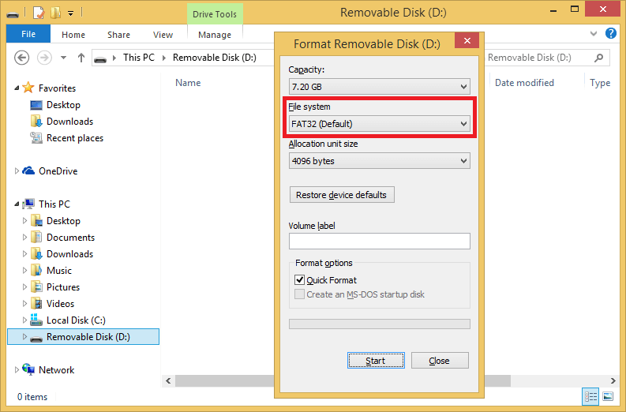Select Local Disk (C:) in the navigation pane
The height and width of the screenshot is (412, 626).
pos(75,320)
